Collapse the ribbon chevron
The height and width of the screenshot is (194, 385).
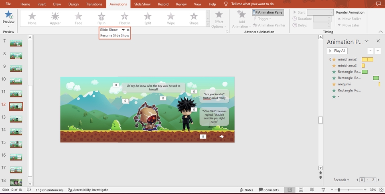click(x=380, y=32)
